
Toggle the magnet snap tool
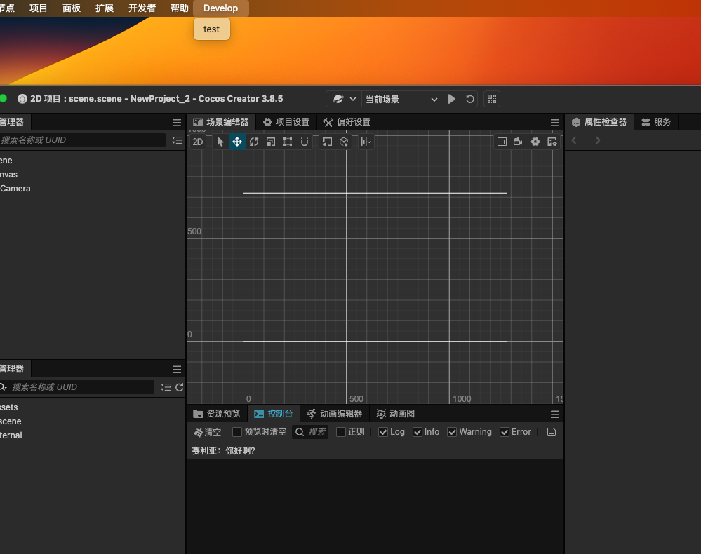click(305, 142)
